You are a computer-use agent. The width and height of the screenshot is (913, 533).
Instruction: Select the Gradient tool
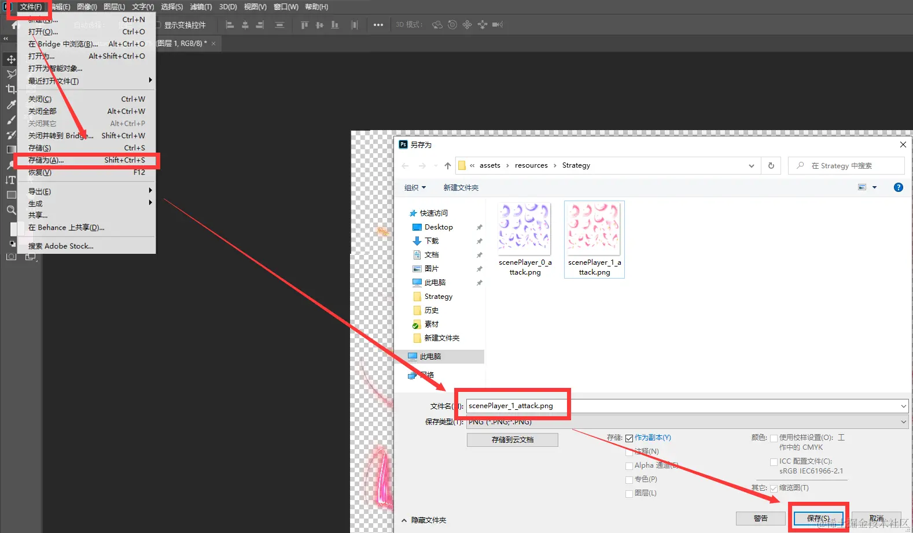click(x=11, y=150)
